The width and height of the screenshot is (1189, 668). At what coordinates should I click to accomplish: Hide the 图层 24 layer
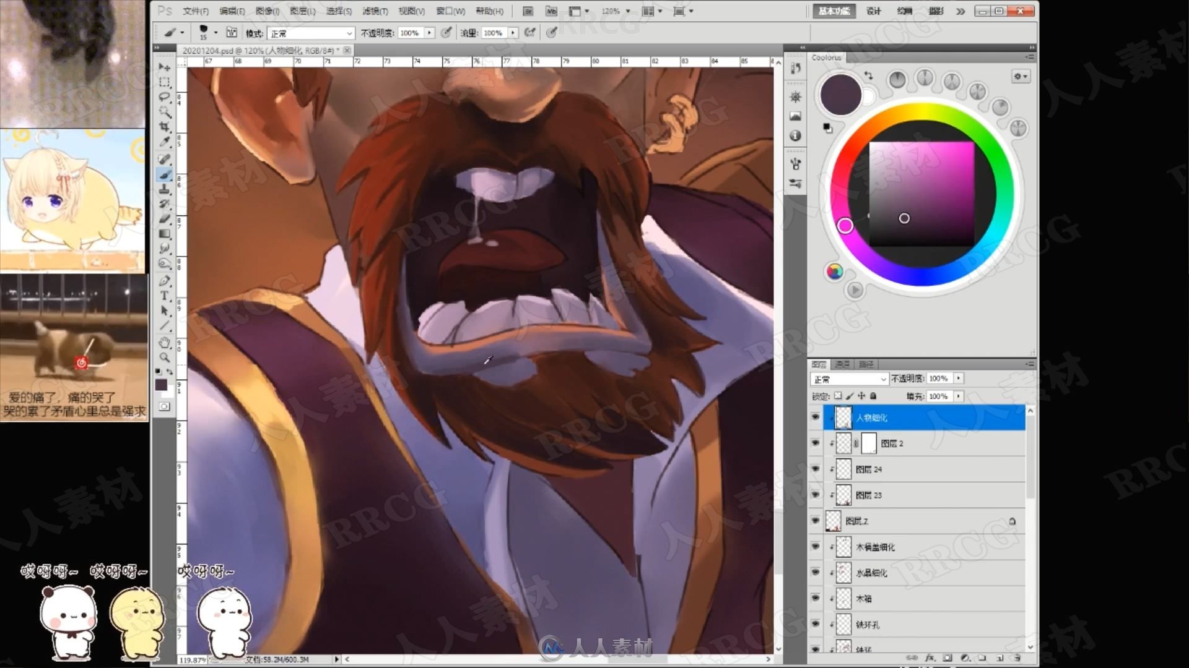[x=815, y=469]
